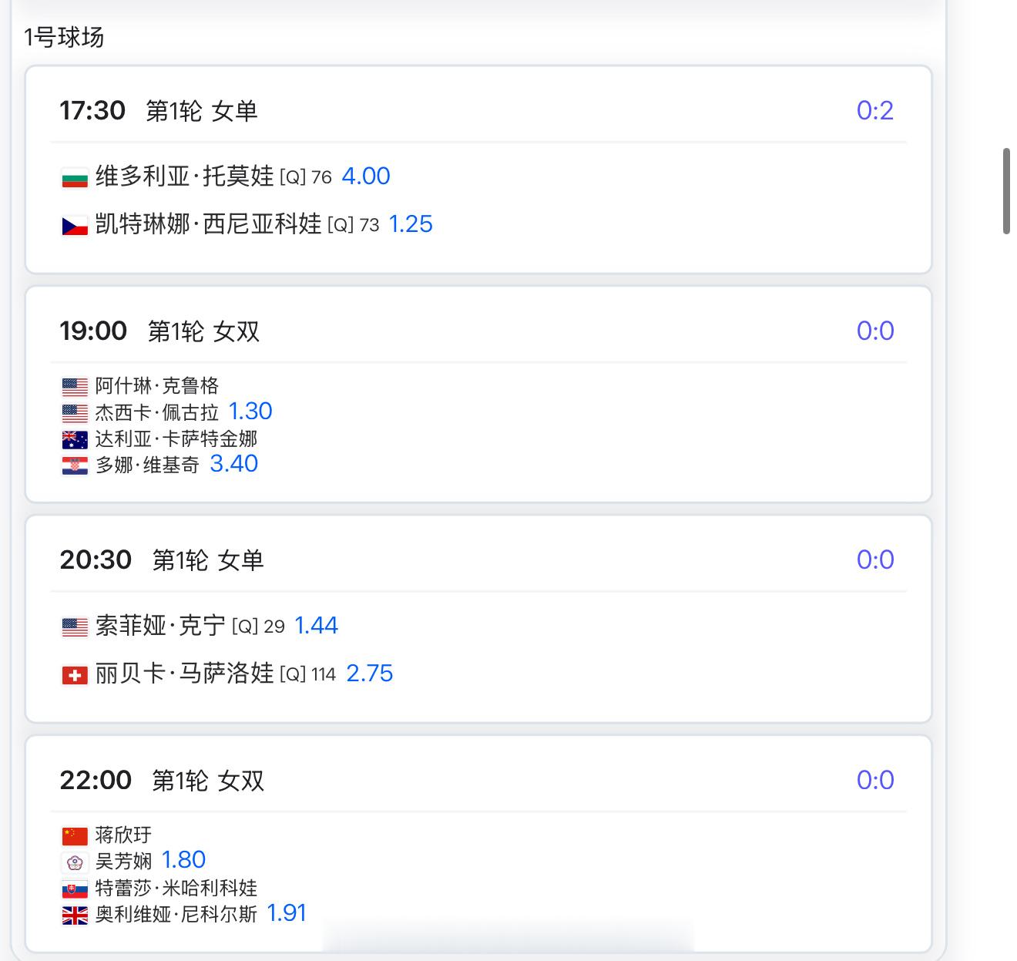The height and width of the screenshot is (961, 1017).
Task: Click the Slovak flag beside 特蕾莎·米哈利科娃
Action: pos(75,889)
